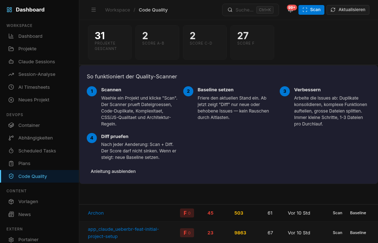Viewport: 378px width, 243px height.
Task: Click the Container box icon
Action: [x=11, y=125]
